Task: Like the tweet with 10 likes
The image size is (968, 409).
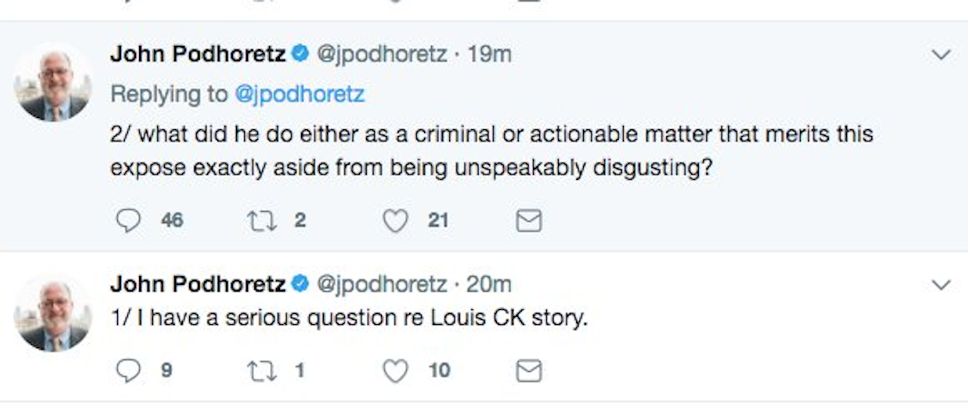Action: click(395, 370)
